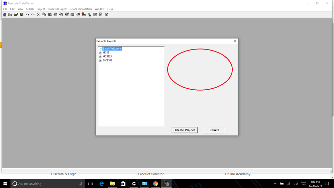Open Microsoft Edge from taskbar
Image resolution: width=334 pixels, height=188 pixels.
tap(102, 184)
